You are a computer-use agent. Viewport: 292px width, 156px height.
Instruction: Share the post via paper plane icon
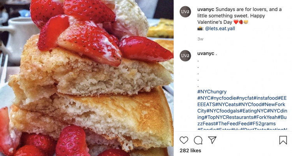tap(212, 140)
